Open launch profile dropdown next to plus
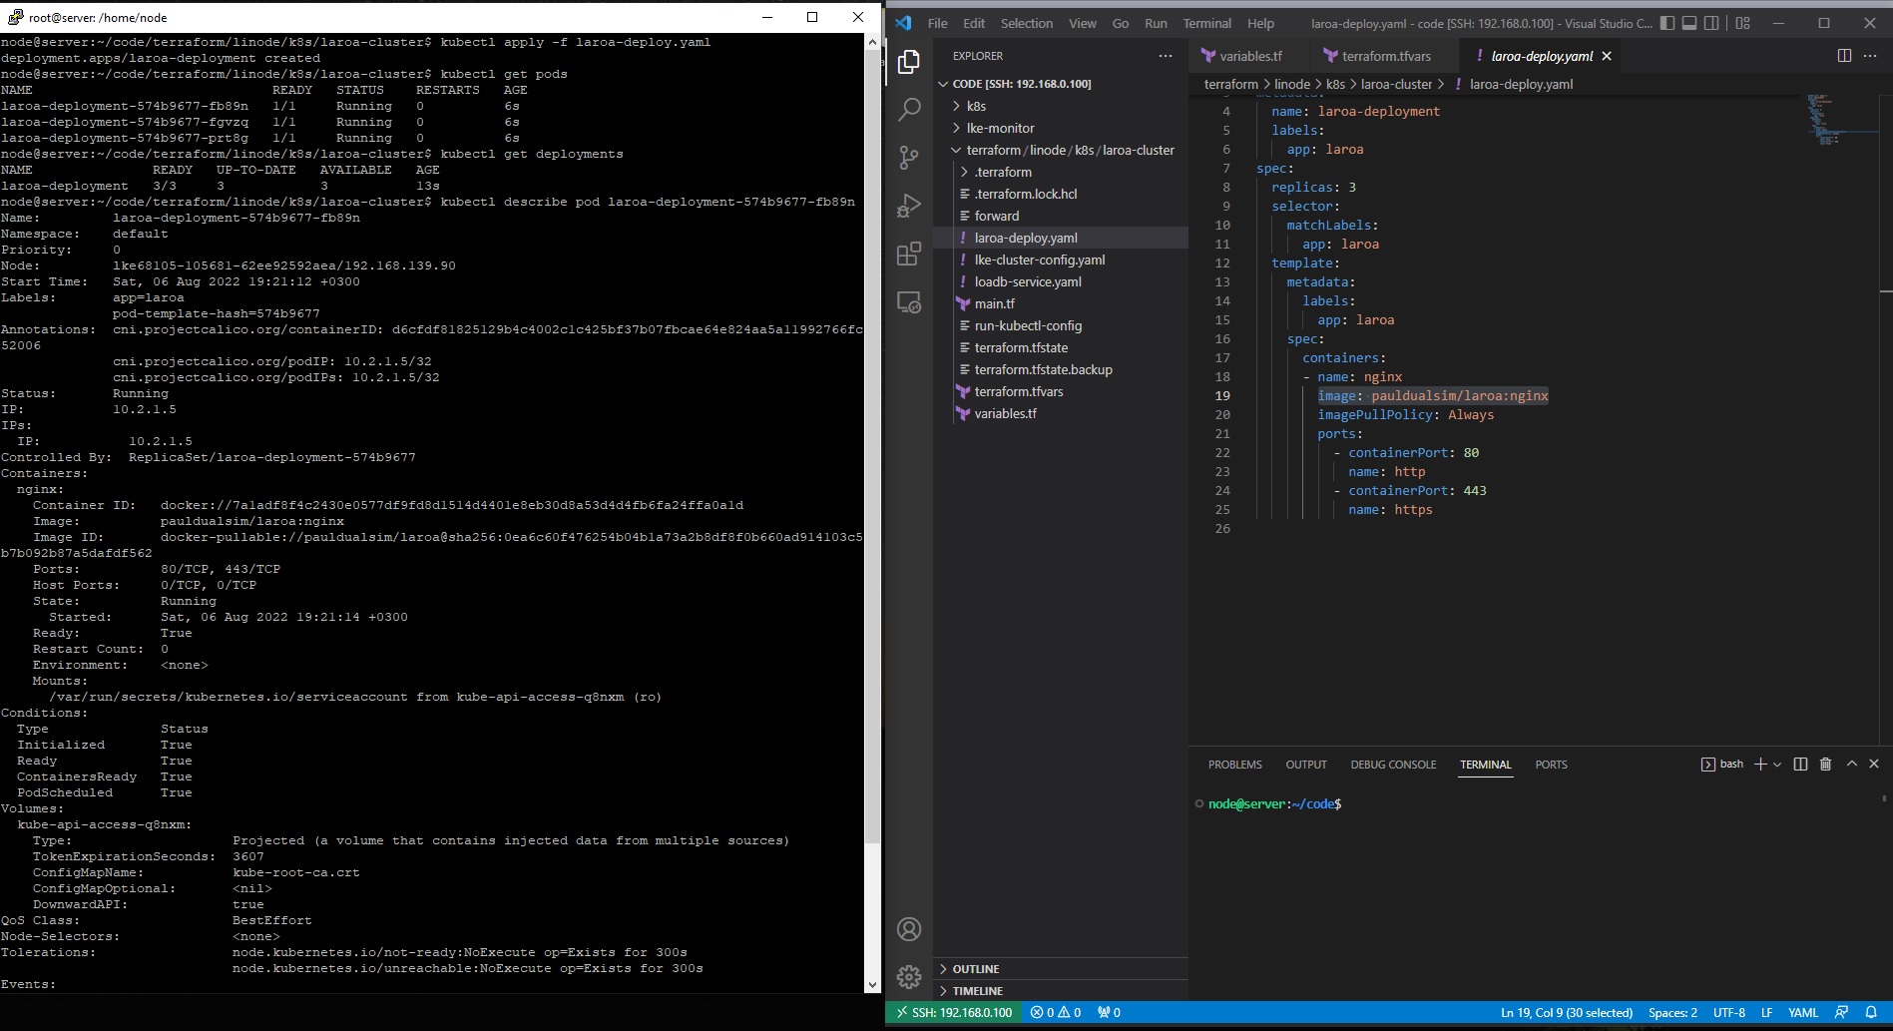Screen dimensions: 1893x1031 1777,764
